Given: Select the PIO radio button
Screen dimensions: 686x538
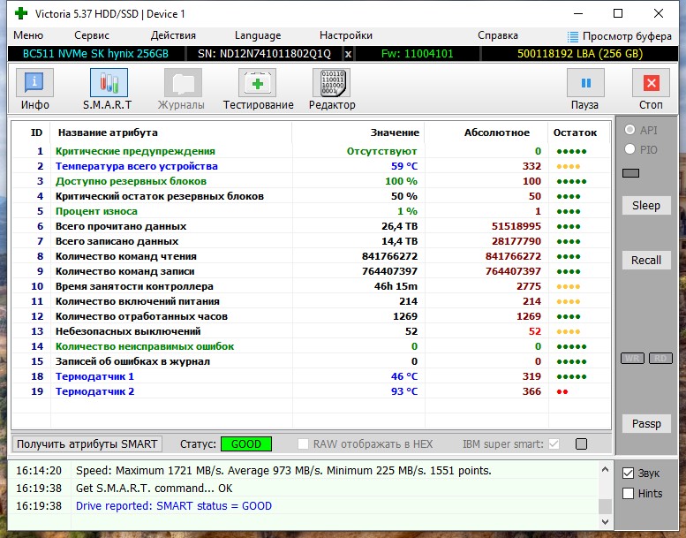Looking at the screenshot, I should coord(629,149).
